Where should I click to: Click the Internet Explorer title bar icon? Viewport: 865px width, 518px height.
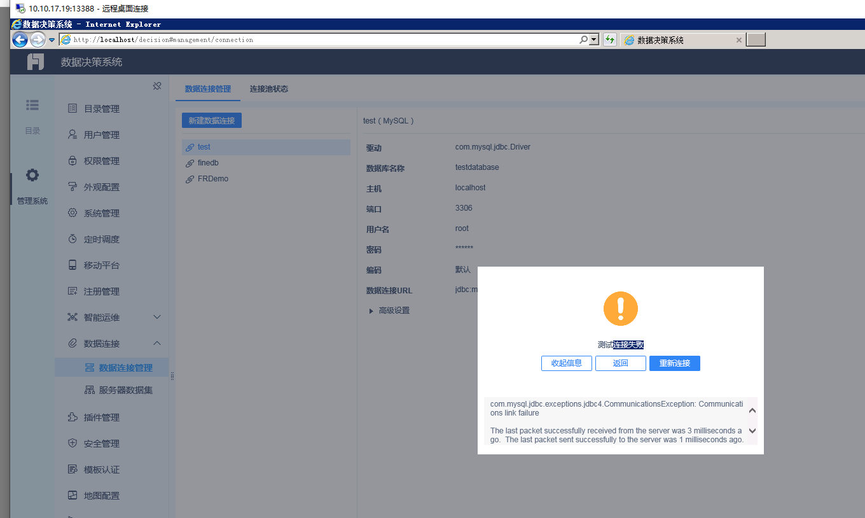(17, 24)
